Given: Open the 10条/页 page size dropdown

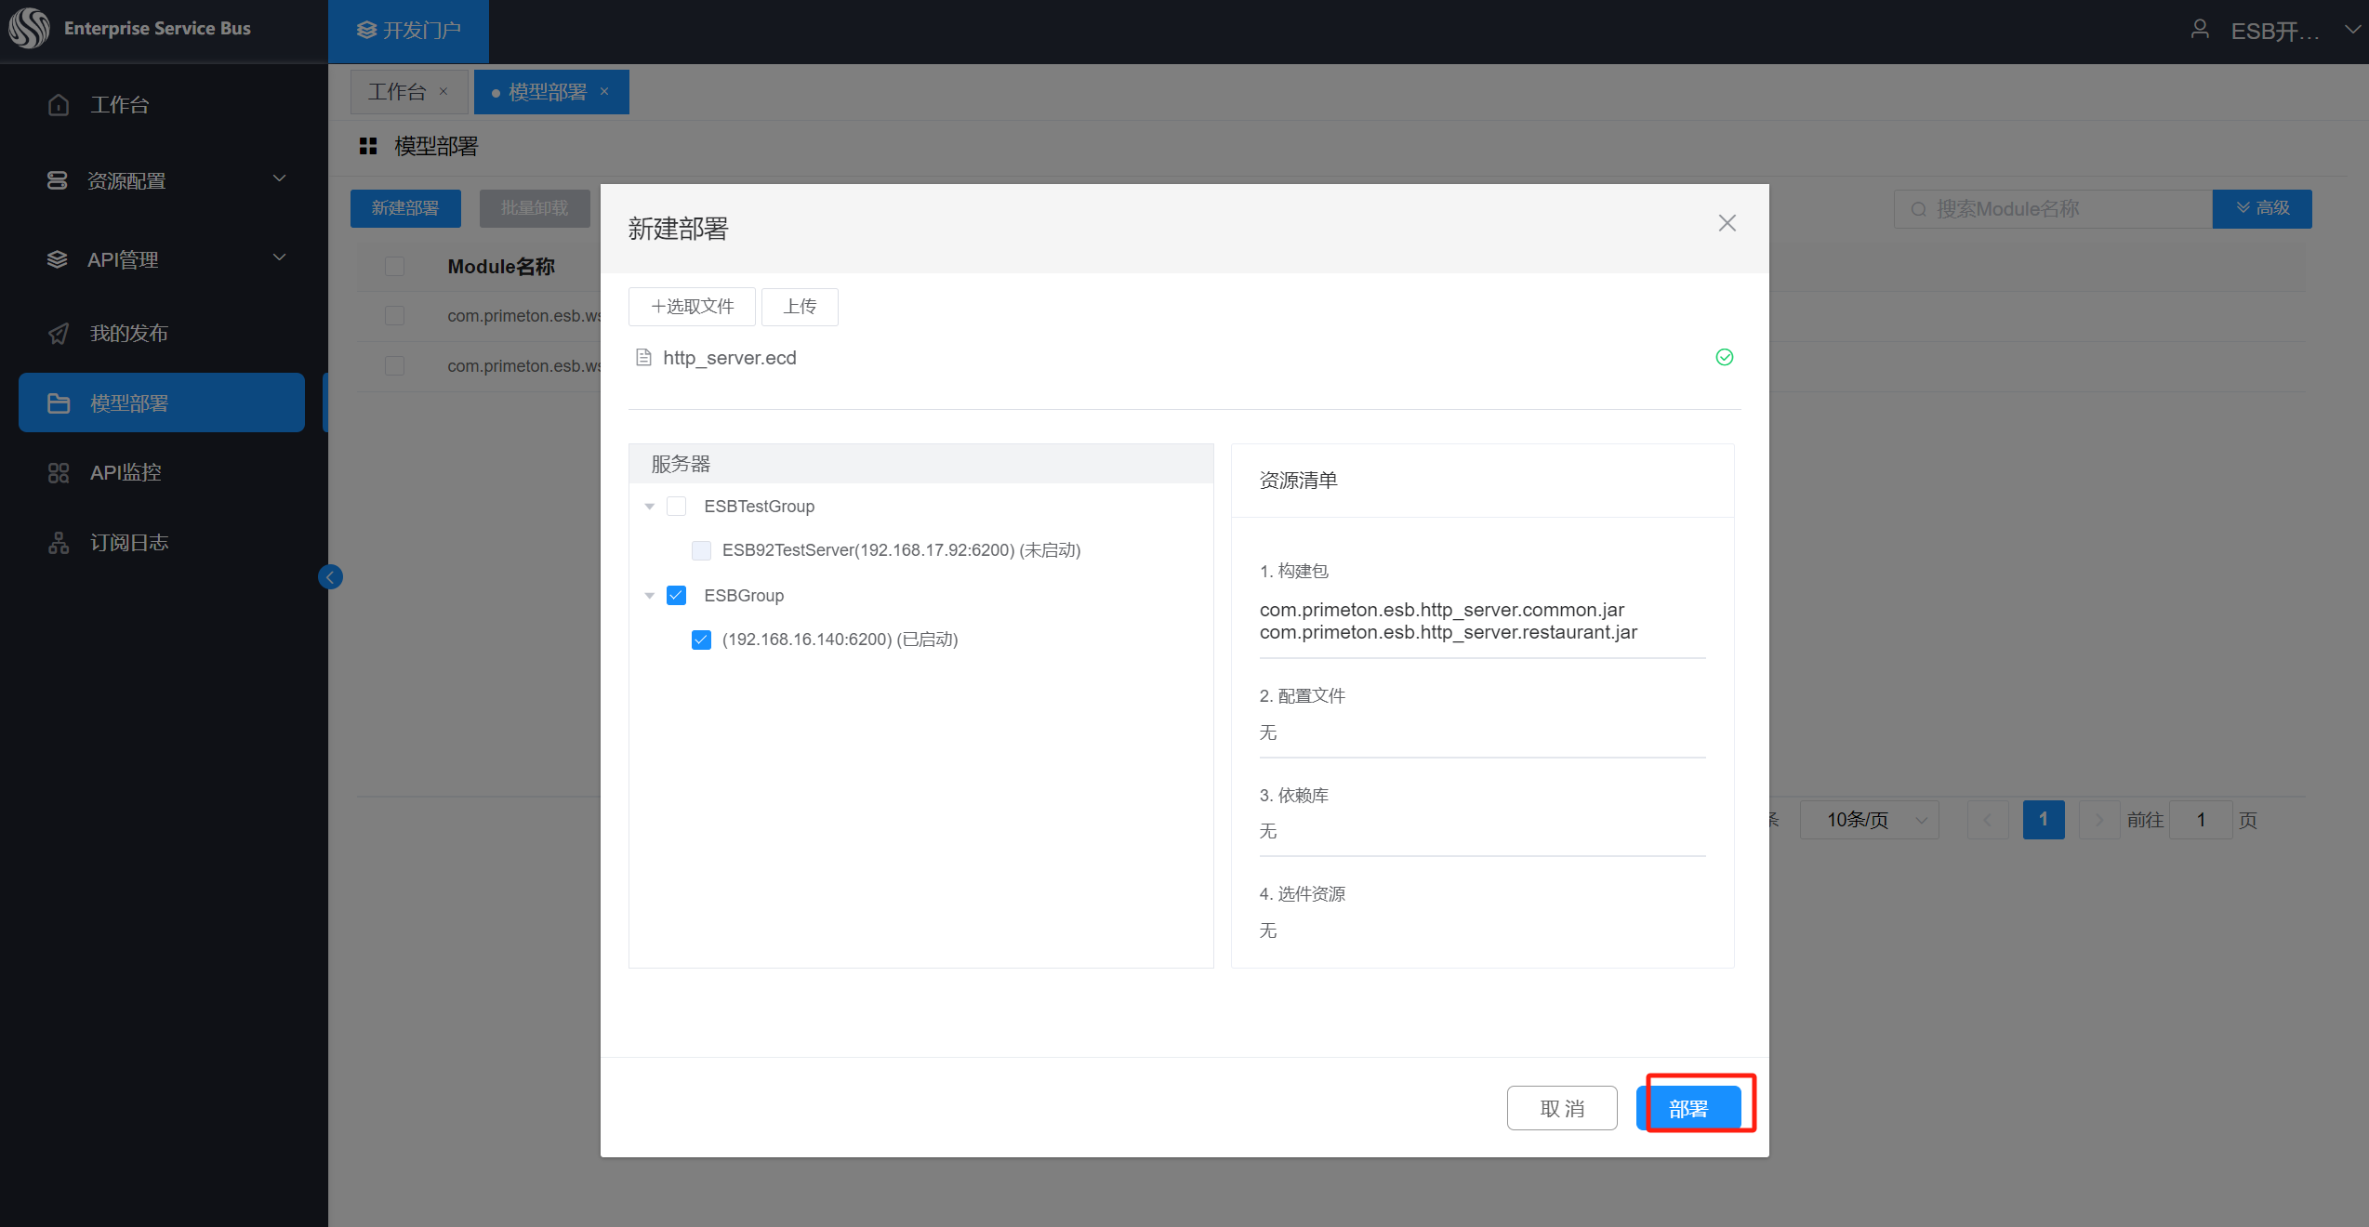Looking at the screenshot, I should tap(1869, 820).
